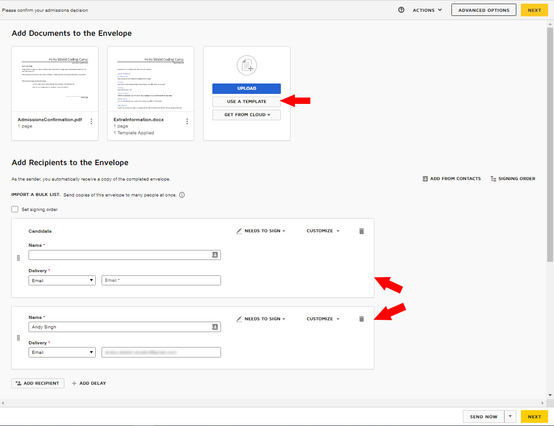Viewport: 554px width, 426px height.
Task: Expand the GET FROM CLOUD dropdown
Action: pyautogui.click(x=246, y=115)
